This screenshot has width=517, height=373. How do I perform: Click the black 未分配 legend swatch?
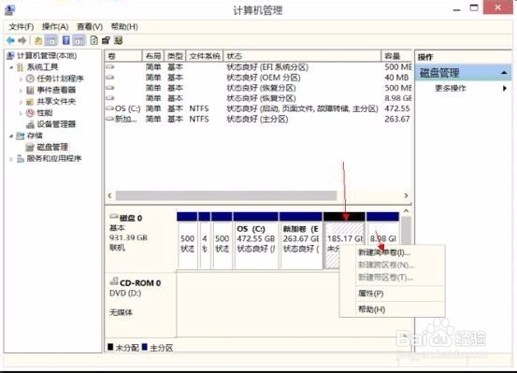coord(110,347)
